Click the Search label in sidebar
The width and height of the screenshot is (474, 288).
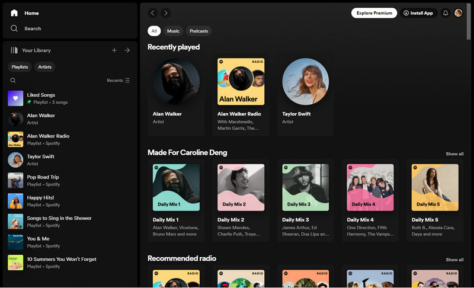click(x=33, y=28)
